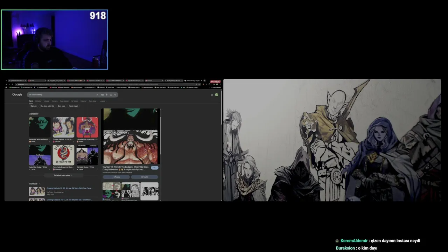Open options menu beside Videolar heading
448x252 pixels.
click(40, 184)
